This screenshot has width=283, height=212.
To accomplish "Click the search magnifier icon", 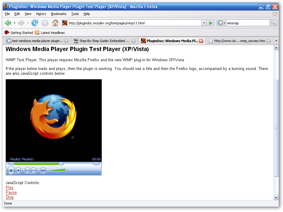I will pos(273,23).
